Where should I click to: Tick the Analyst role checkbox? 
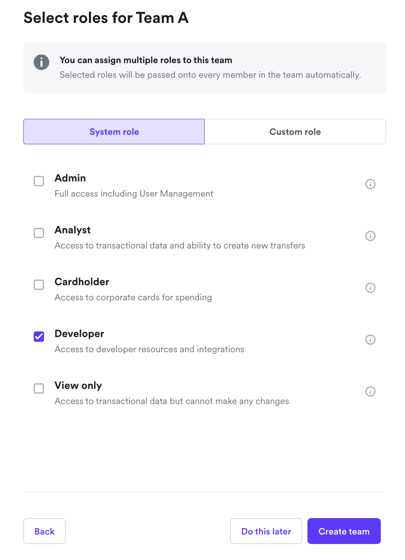(x=39, y=233)
